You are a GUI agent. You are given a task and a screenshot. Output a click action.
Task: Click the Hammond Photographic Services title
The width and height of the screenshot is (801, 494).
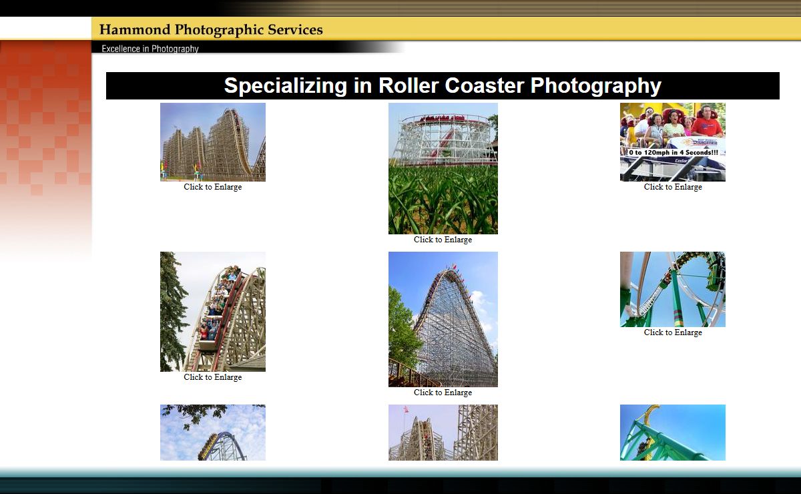coord(211,30)
